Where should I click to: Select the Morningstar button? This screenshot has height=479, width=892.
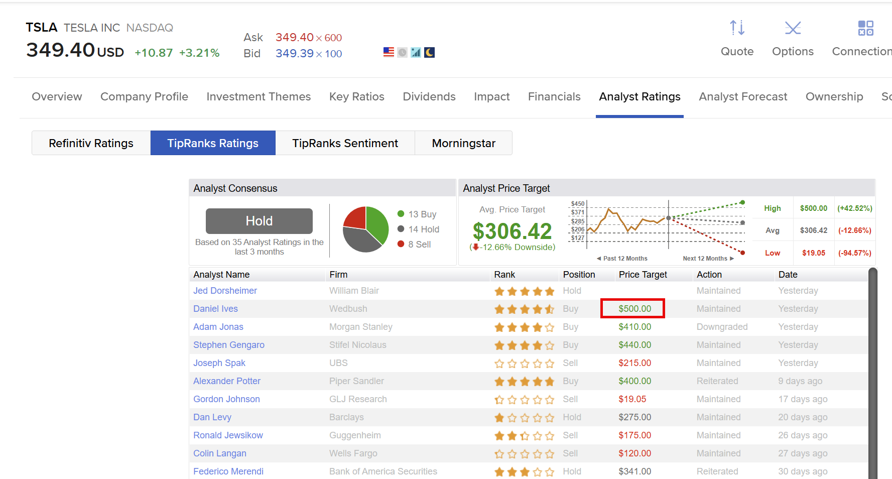pos(463,143)
